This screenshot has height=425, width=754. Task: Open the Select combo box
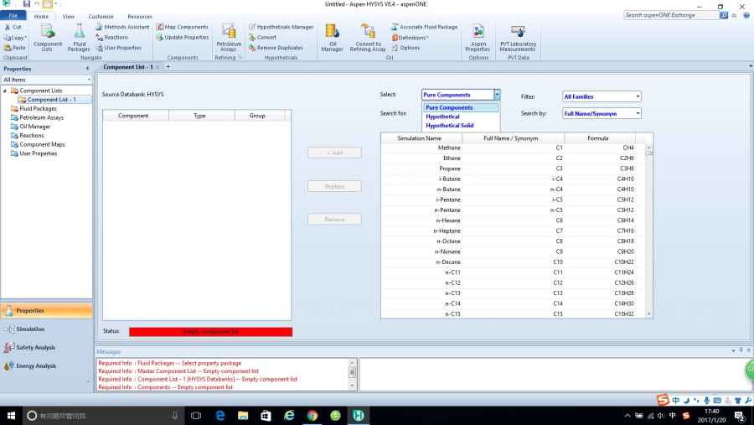(461, 95)
